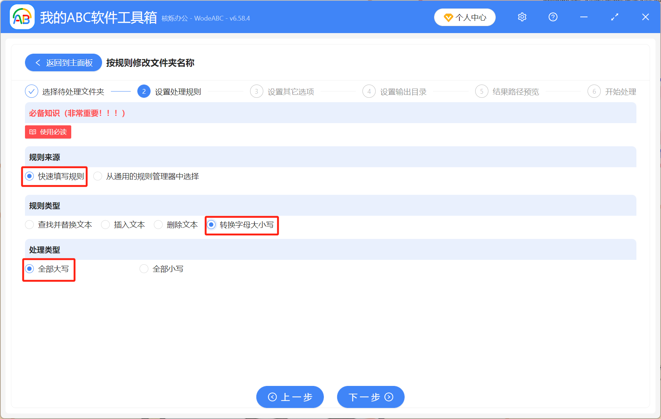Click the 下一步 button

(x=370, y=397)
